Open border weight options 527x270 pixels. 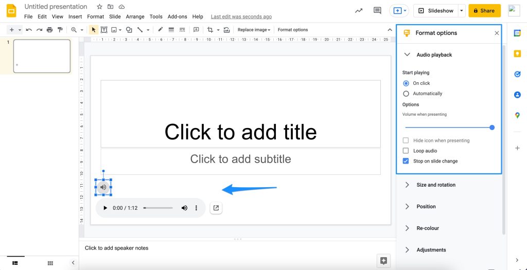(x=171, y=30)
